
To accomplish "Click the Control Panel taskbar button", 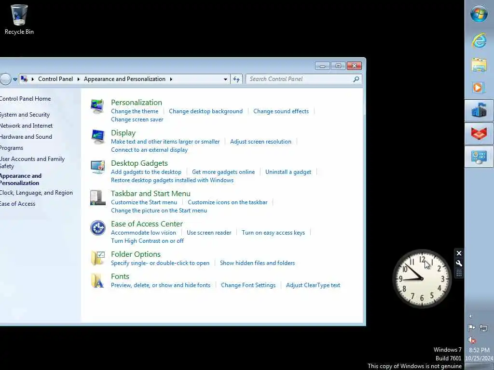I will point(479,157).
